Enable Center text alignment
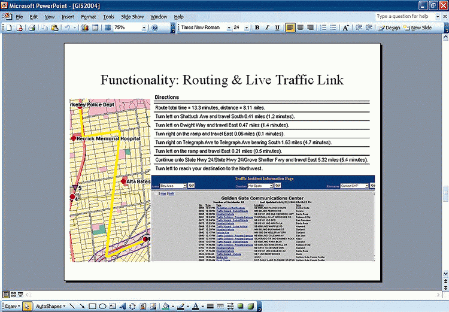 pos(301,28)
